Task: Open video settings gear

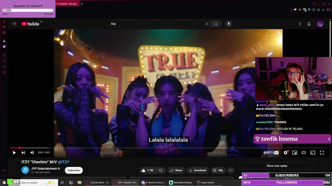Action: click(286, 153)
